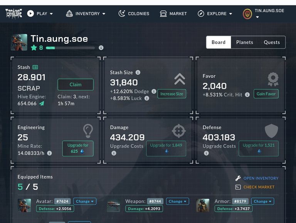Click the Gain Favor button
The height and width of the screenshot is (223, 296).
pos(266,94)
